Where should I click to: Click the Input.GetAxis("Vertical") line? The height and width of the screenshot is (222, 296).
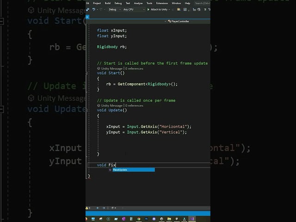(x=147, y=132)
